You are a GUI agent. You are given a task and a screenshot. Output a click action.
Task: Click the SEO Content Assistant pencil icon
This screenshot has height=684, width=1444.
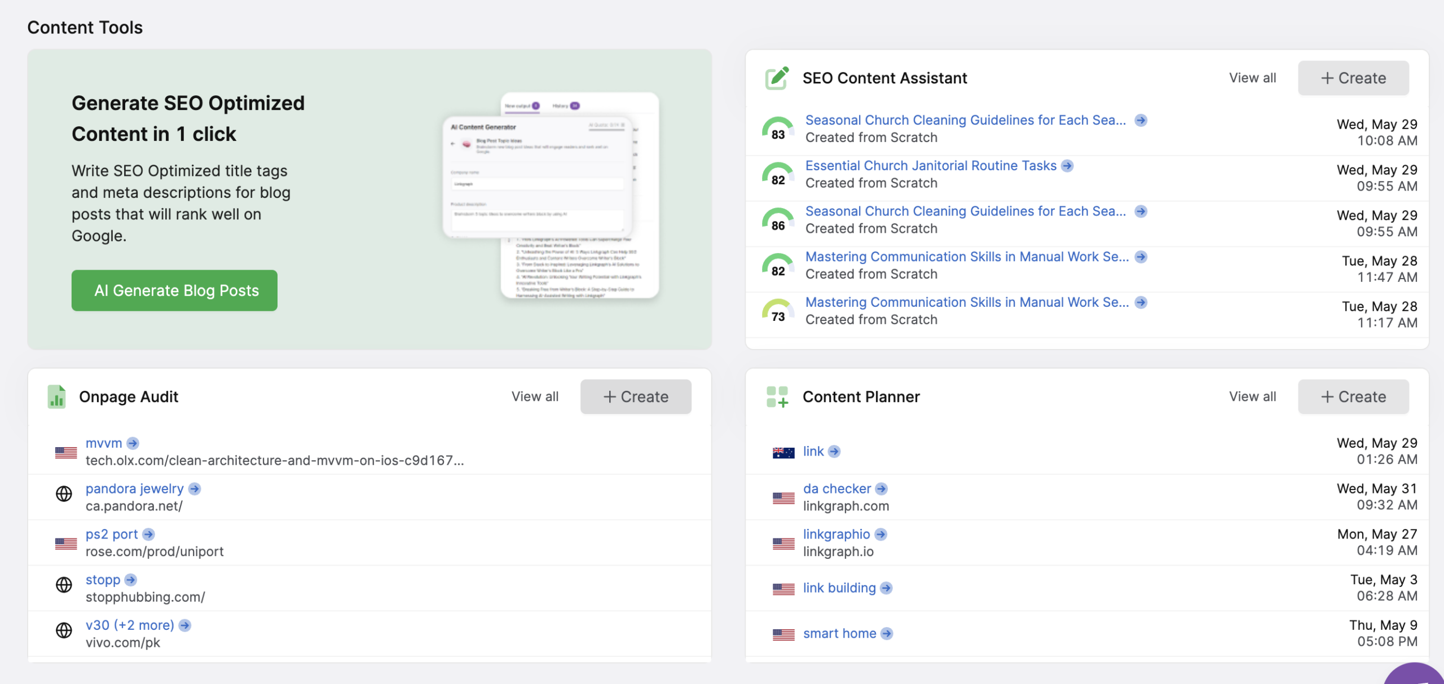(x=777, y=78)
